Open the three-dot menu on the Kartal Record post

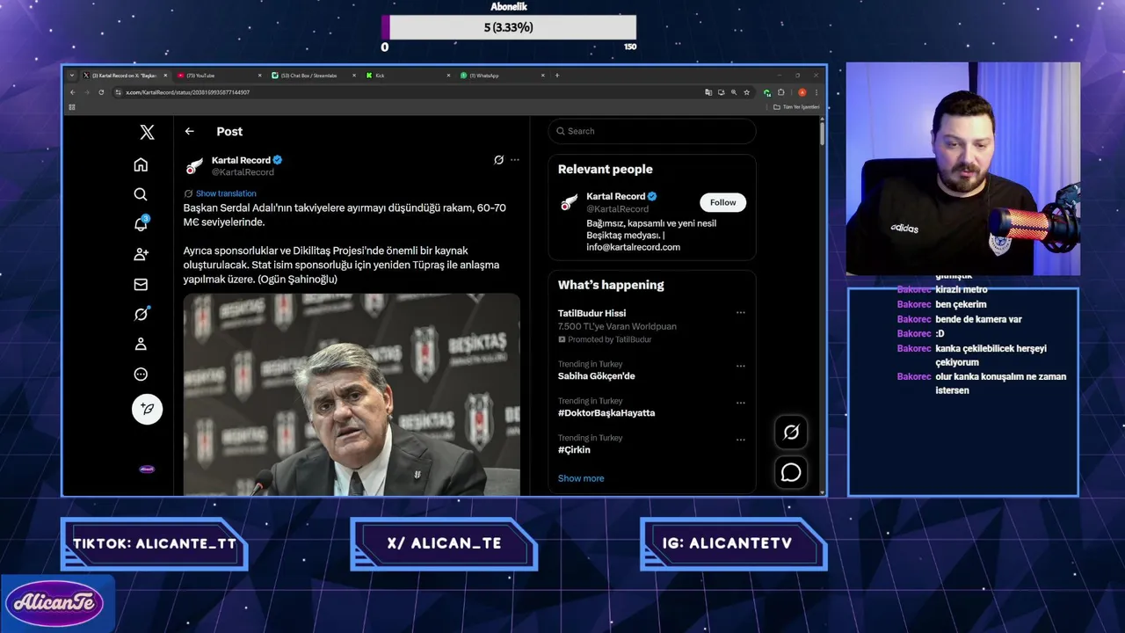[515, 160]
